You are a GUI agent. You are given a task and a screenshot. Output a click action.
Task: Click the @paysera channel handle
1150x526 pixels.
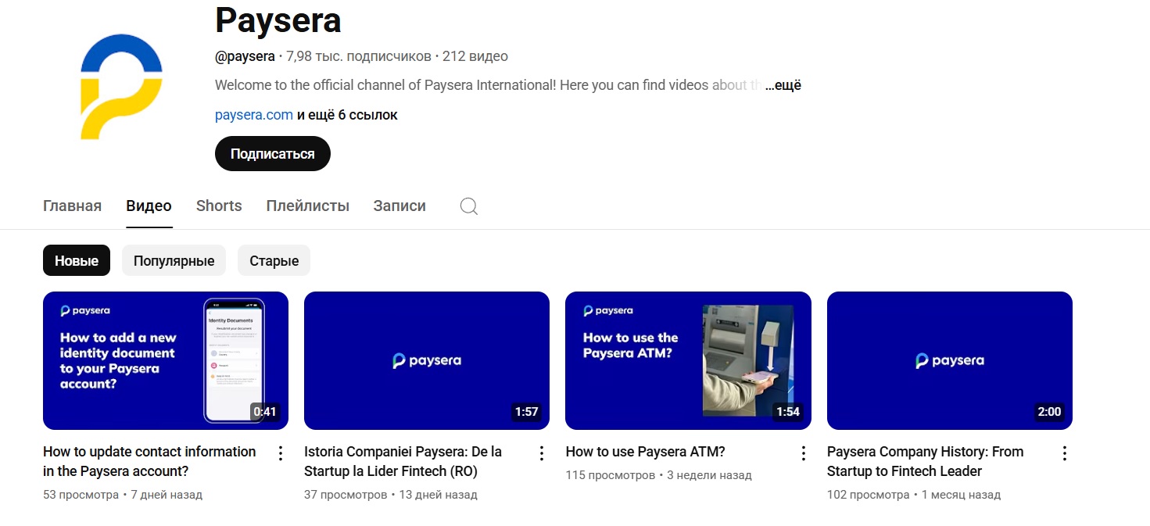[x=245, y=55]
